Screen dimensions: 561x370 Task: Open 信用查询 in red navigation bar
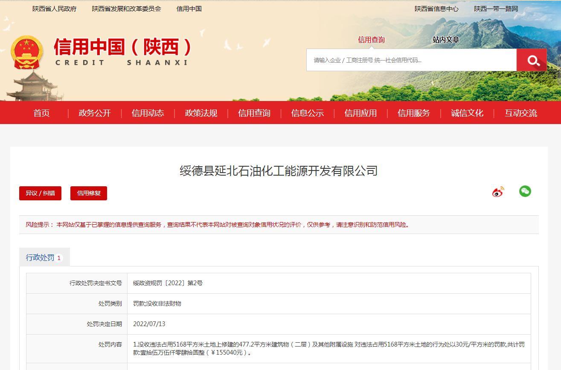(254, 113)
